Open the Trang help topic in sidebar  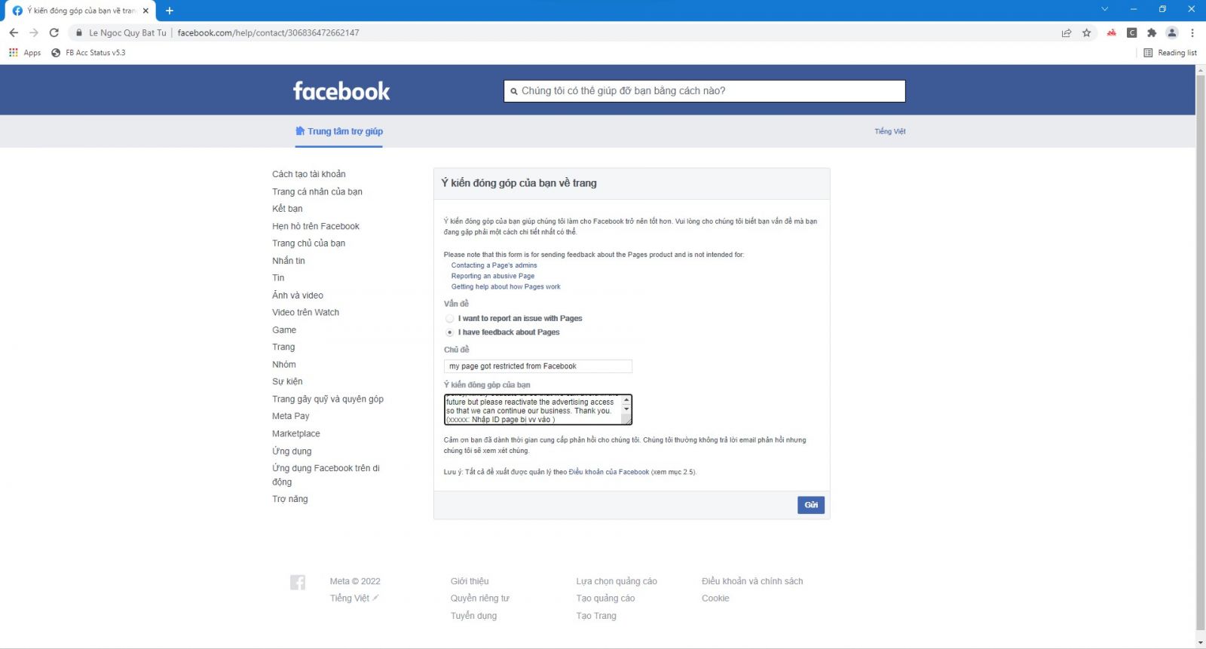click(283, 347)
